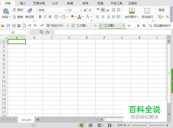The height and width of the screenshot is (128, 173).
Task: Expand the fill color dropdown arrow
Action: 75,17
